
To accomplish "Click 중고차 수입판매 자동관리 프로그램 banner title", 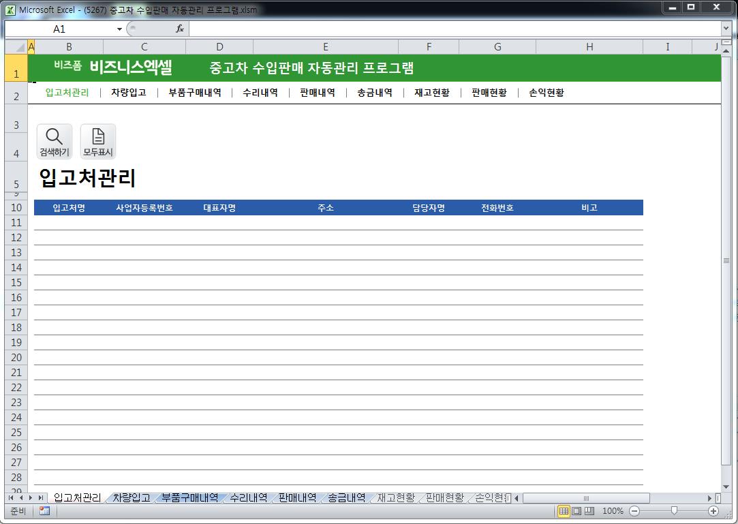I will click(311, 67).
